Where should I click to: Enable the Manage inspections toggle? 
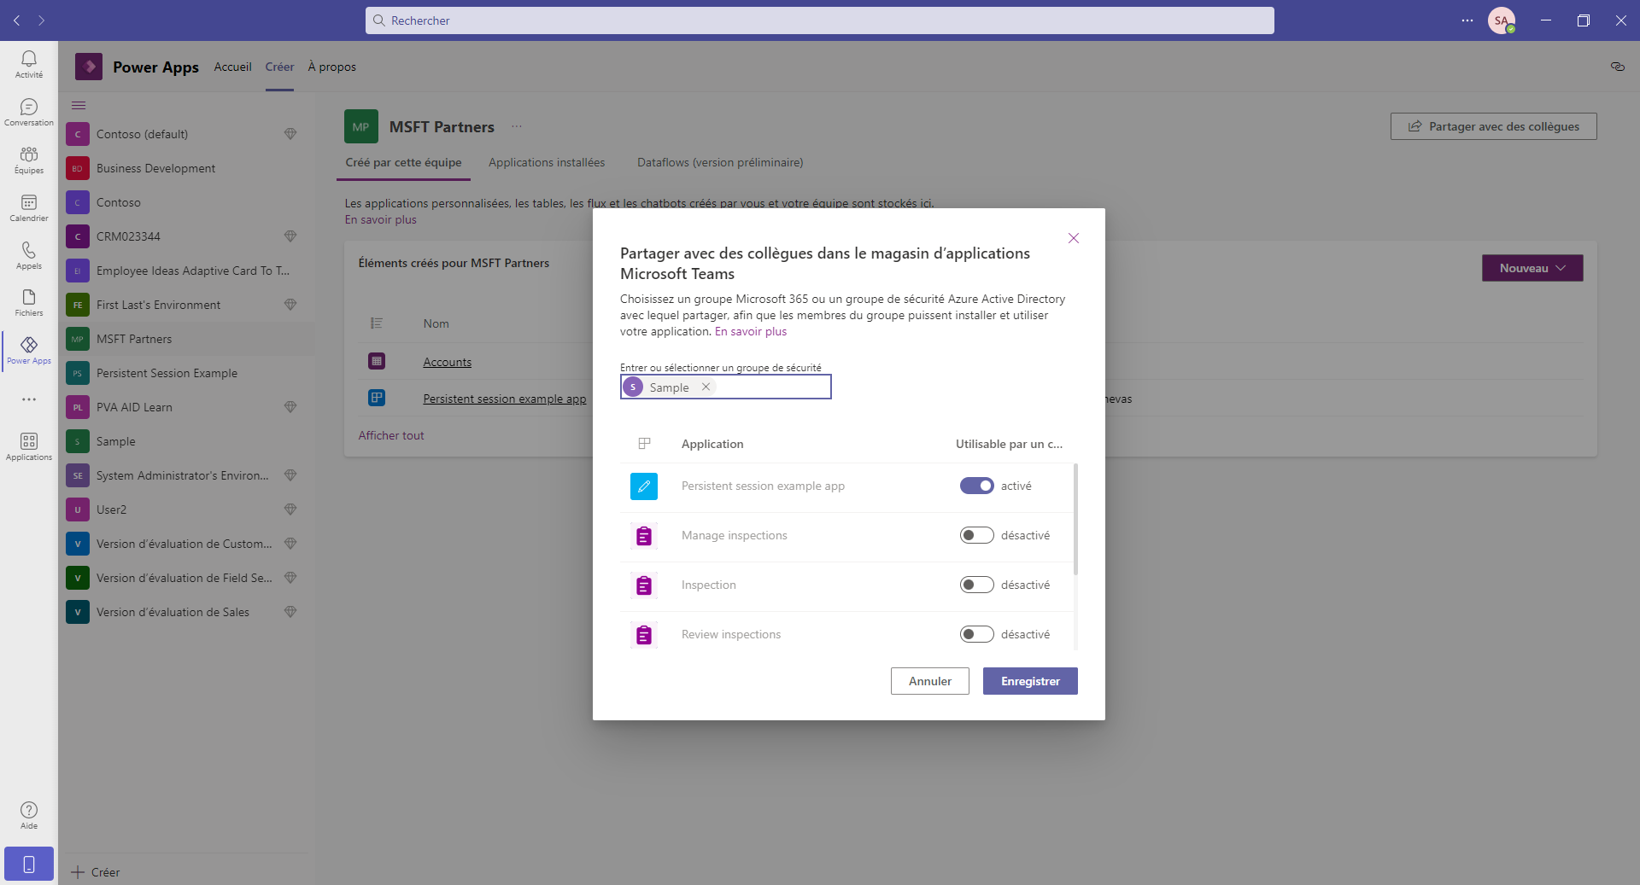[x=977, y=535]
